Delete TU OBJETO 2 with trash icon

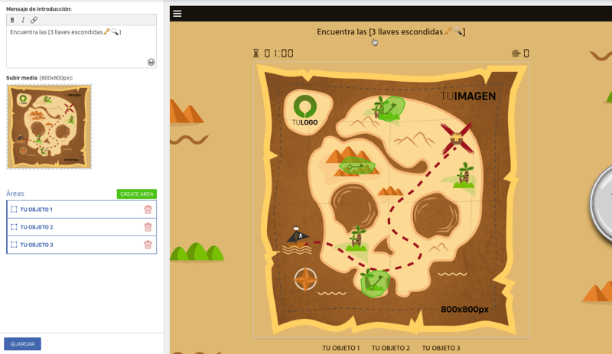(x=148, y=227)
